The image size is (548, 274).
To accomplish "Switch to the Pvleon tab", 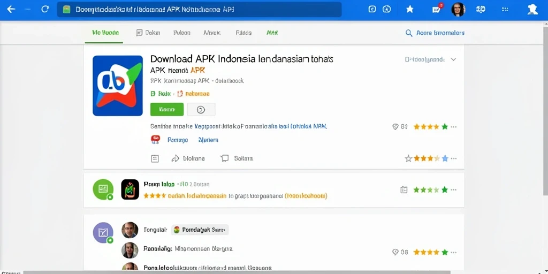I will point(182,33).
